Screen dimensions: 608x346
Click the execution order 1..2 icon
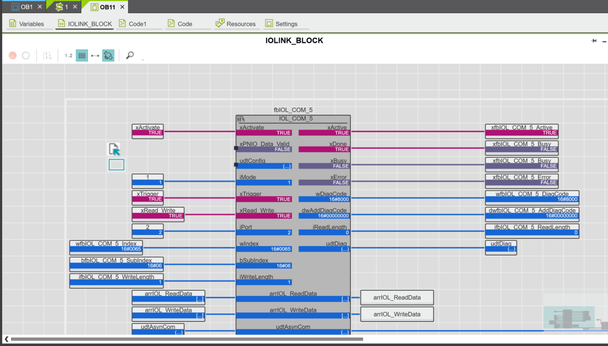tap(68, 55)
